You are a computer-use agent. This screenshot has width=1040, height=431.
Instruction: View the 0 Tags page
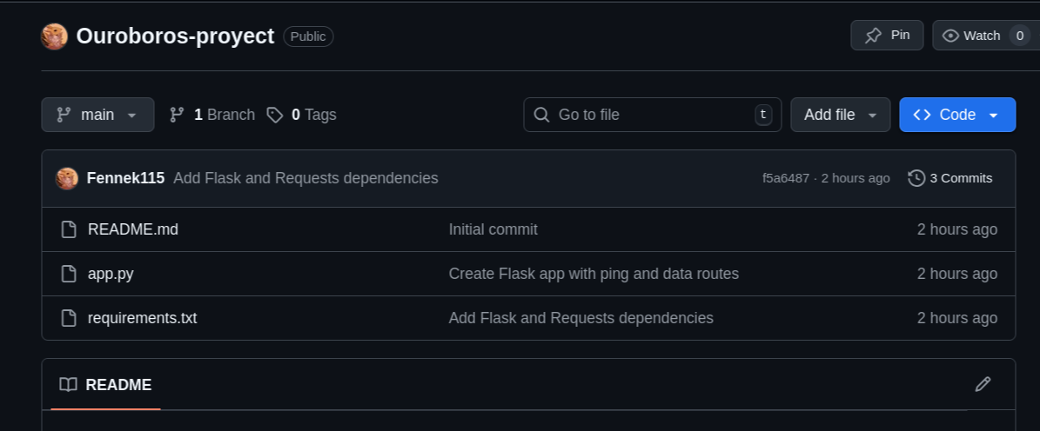click(302, 115)
